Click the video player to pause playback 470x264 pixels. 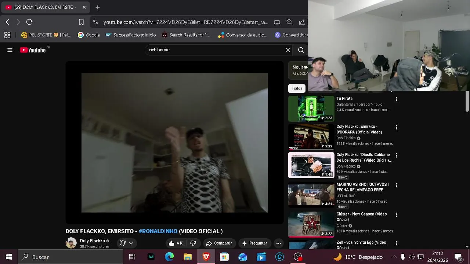tap(174, 143)
